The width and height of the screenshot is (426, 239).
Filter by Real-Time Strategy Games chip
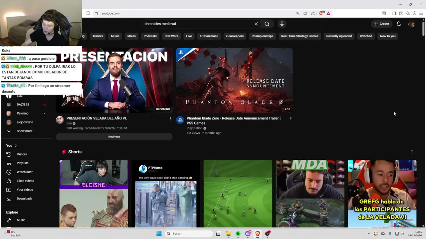pyautogui.click(x=300, y=36)
